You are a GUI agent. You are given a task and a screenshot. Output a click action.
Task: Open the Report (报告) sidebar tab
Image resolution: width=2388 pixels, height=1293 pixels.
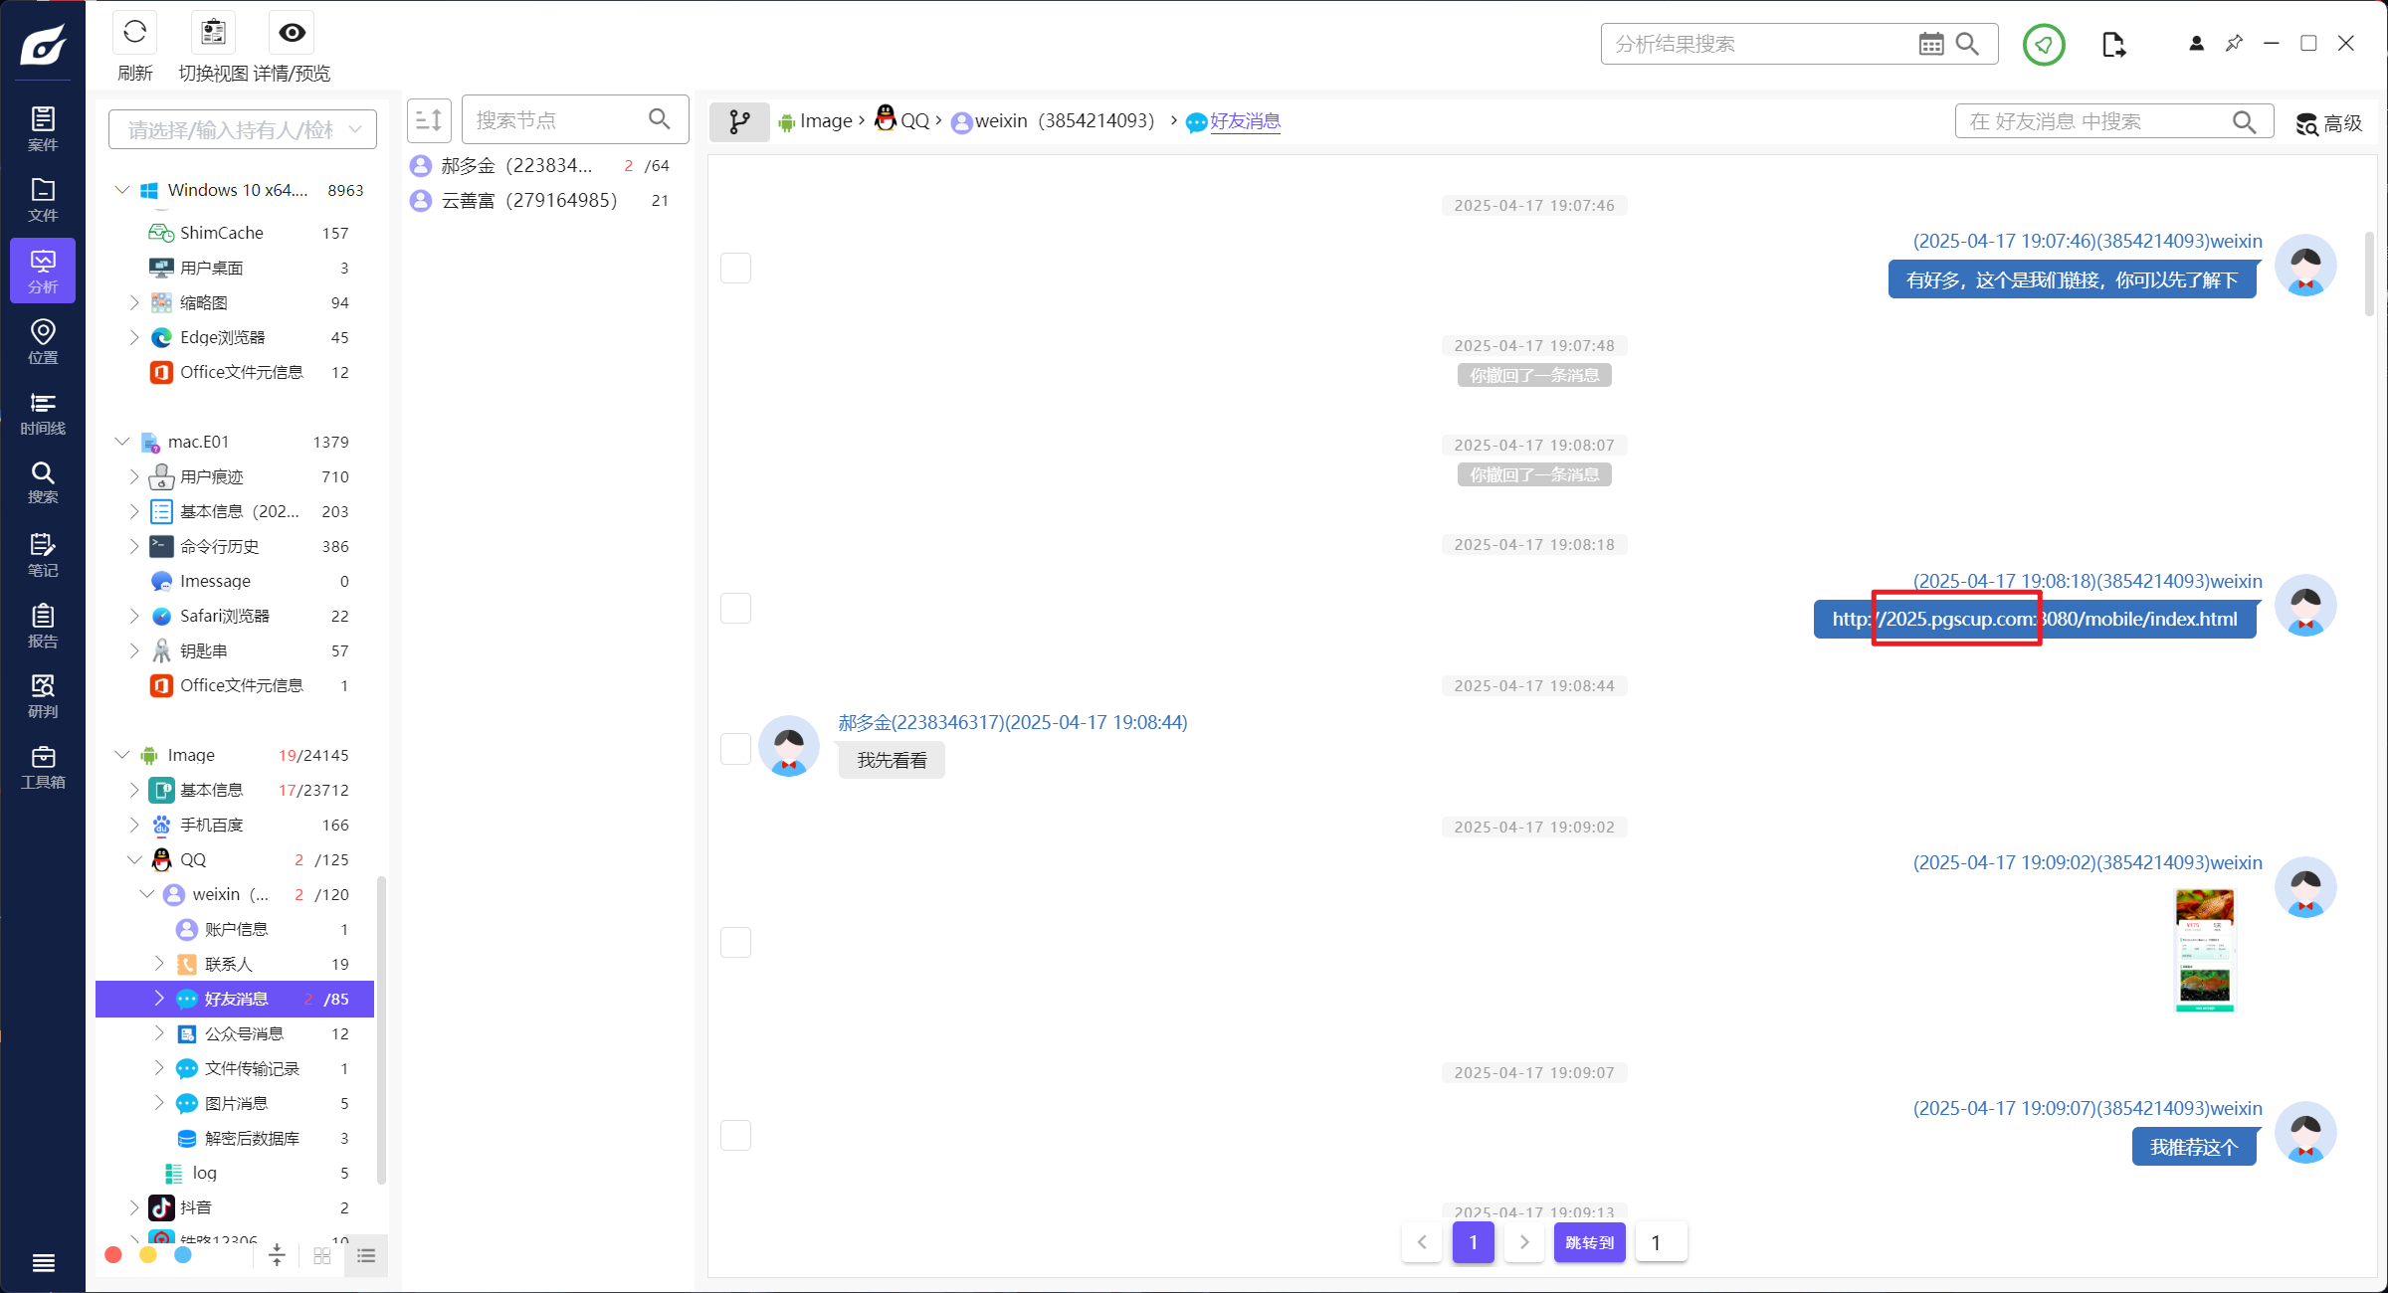(43, 625)
